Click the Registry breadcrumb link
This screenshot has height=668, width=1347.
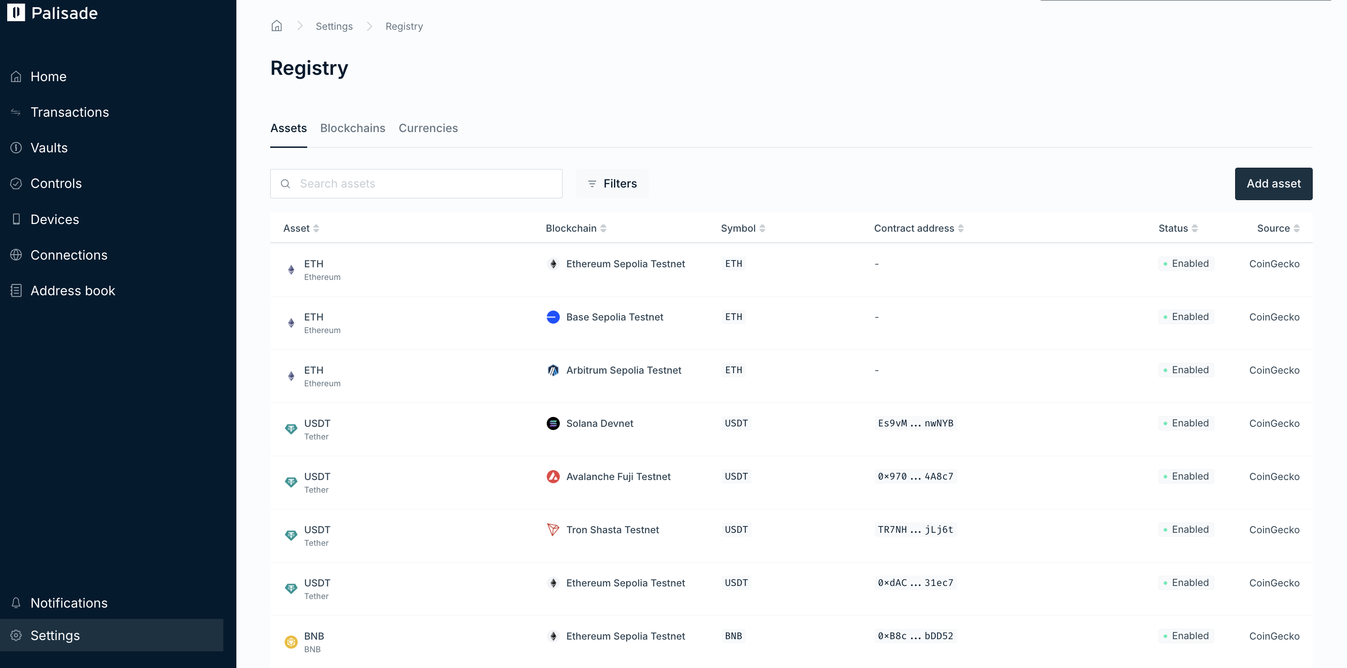click(x=404, y=26)
